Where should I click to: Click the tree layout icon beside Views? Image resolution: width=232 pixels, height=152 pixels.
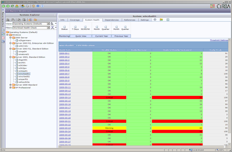pos(52,24)
